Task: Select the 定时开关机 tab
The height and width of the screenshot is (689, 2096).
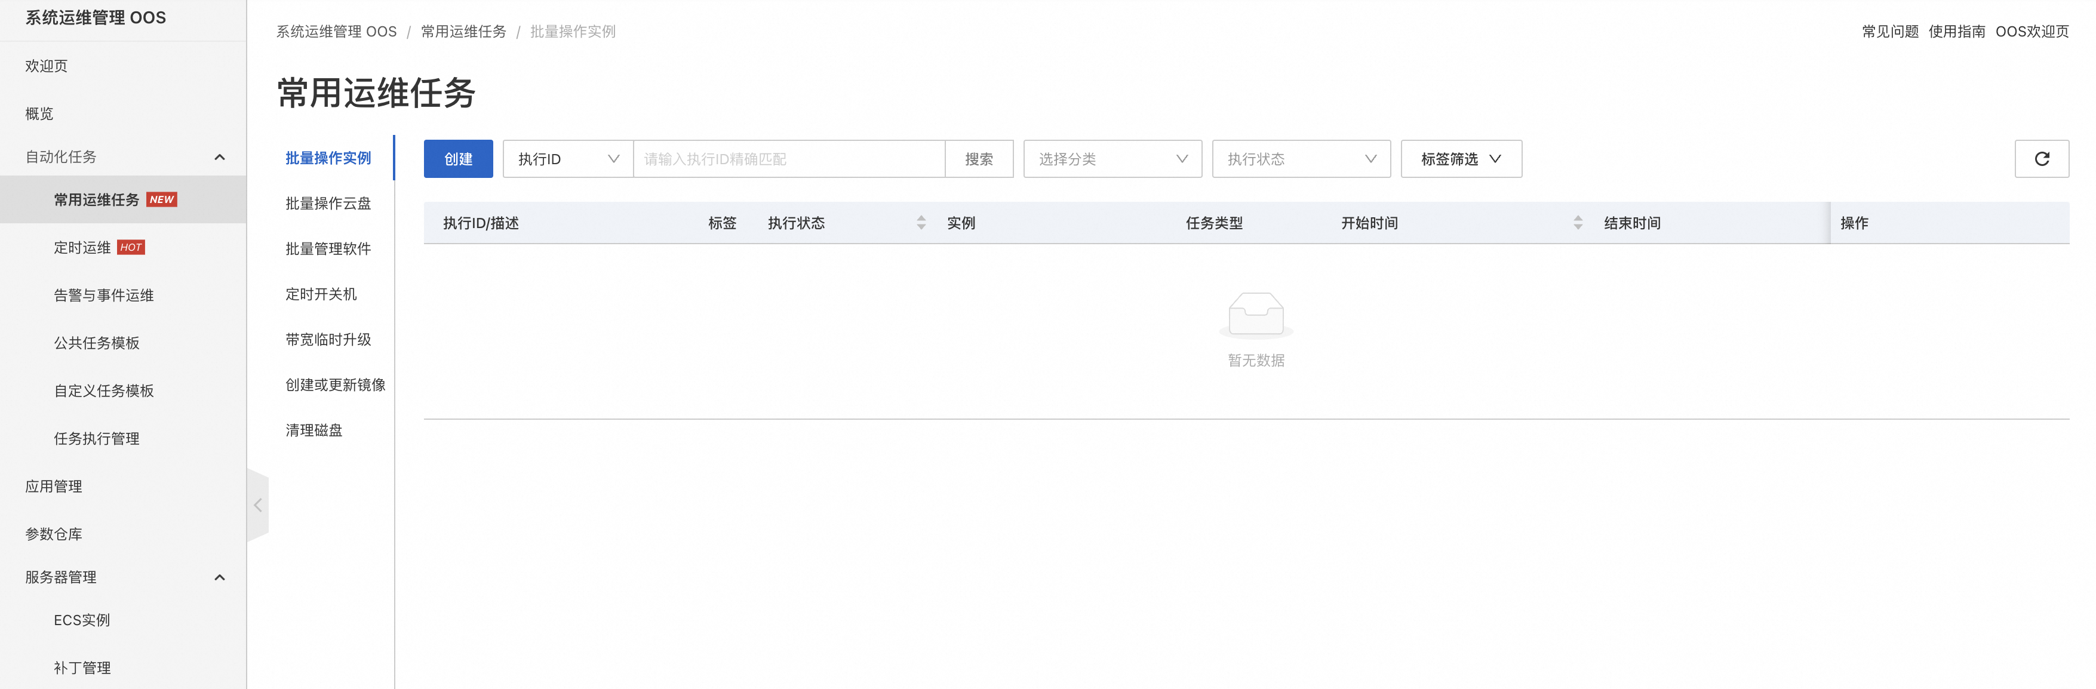Action: pyautogui.click(x=321, y=294)
